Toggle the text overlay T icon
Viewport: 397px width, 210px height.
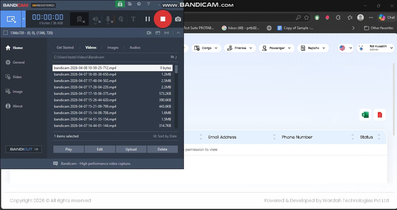133,19
